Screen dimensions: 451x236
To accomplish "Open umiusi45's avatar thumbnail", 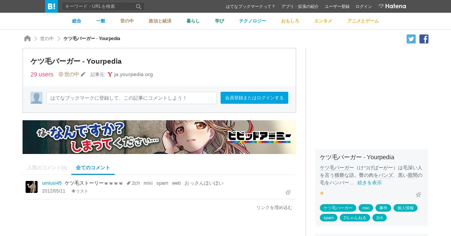I will [32, 187].
